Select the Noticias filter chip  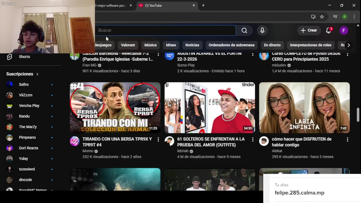coord(192,45)
